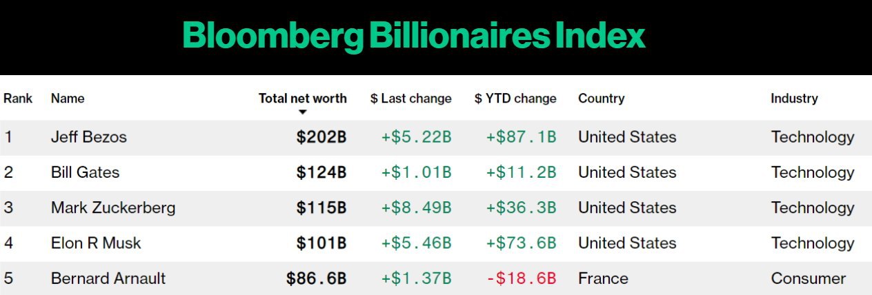Sort by $ Last change column header

410,99
